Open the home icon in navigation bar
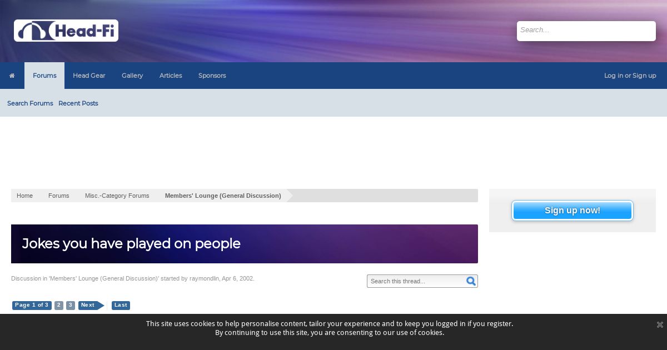The height and width of the screenshot is (350, 667). [x=12, y=76]
